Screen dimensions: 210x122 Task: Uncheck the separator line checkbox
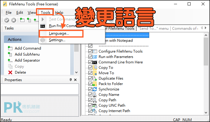[x=90, y=46]
